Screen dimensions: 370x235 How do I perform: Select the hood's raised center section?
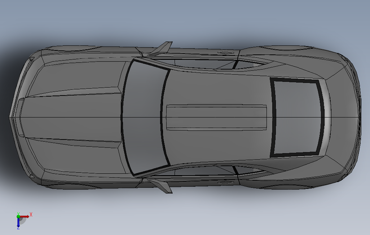(73, 117)
